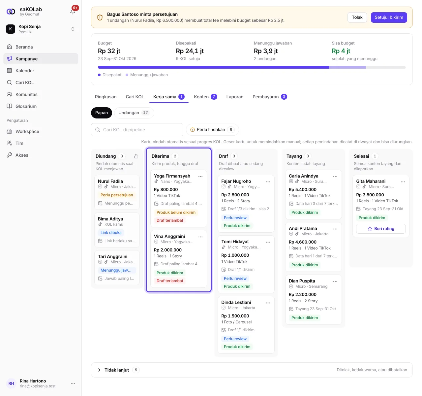The image size is (422, 396).
Task: Click the budget progress bar
Action: pyautogui.click(x=252, y=67)
